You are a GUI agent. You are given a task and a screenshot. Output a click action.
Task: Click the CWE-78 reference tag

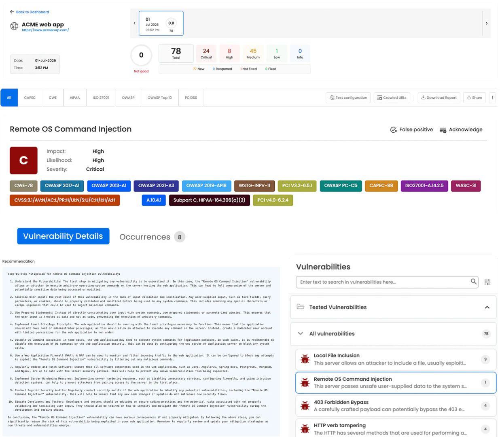click(x=23, y=186)
